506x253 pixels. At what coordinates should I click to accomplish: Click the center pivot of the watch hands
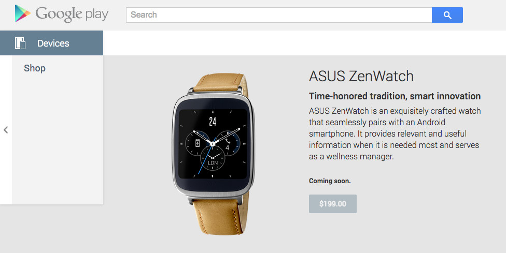[213, 144]
